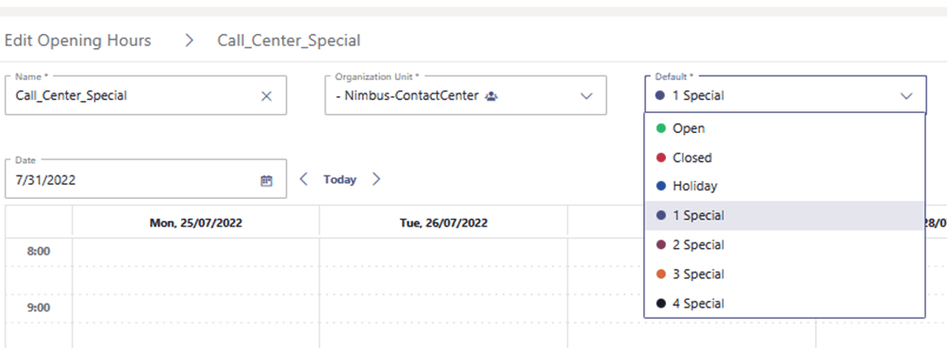Viewport: 947px width, 348px height.
Task: Open the calendar date picker icon
Action: [x=266, y=180]
